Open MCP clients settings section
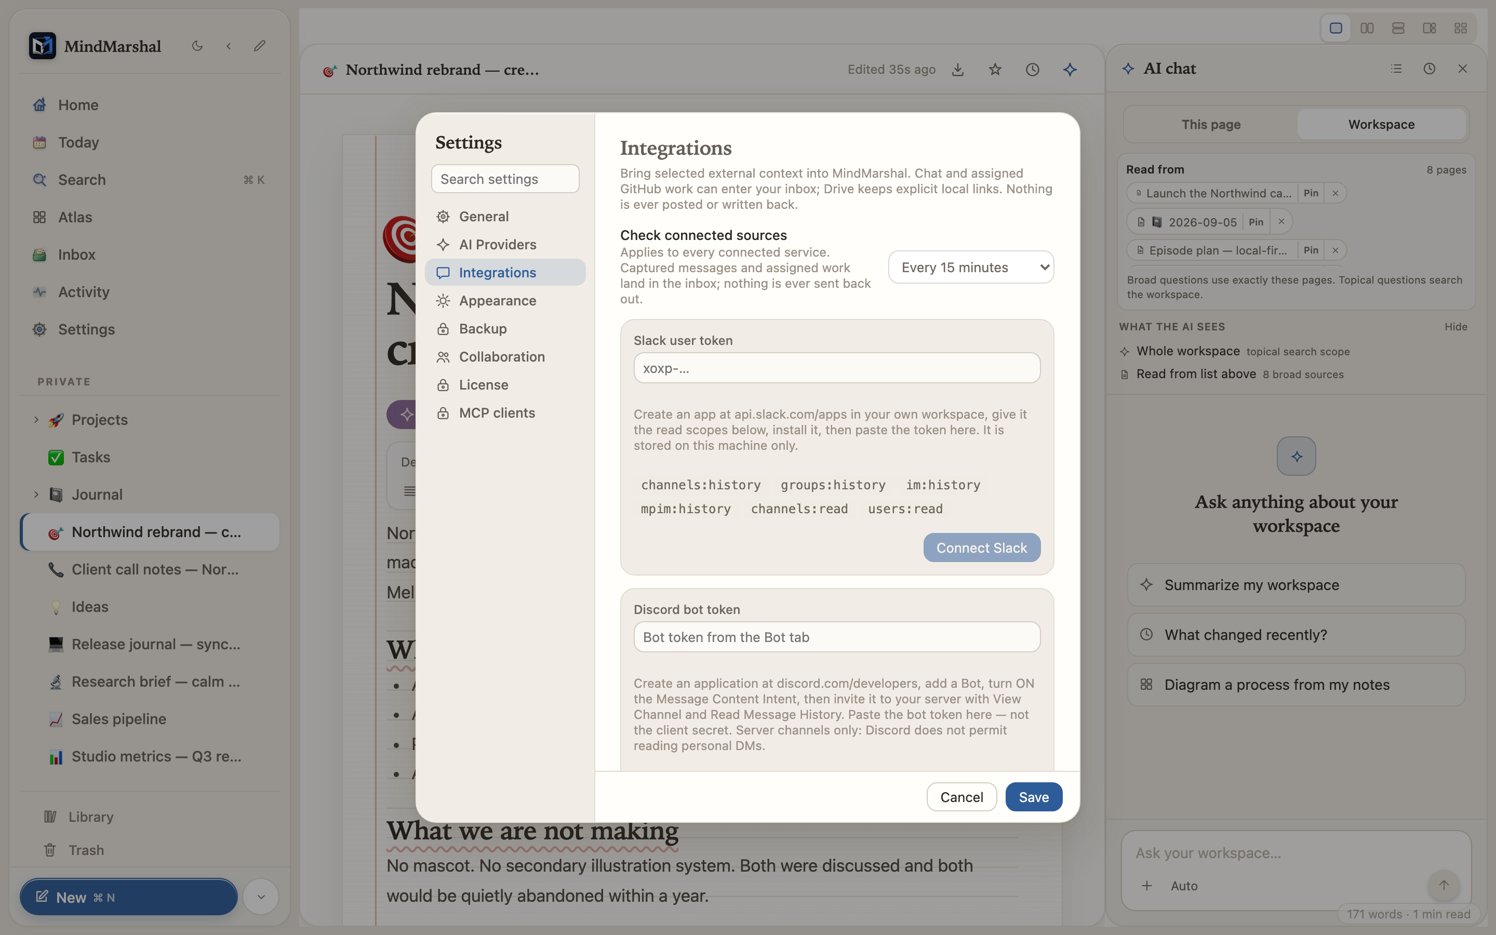1496x935 pixels. [505, 412]
